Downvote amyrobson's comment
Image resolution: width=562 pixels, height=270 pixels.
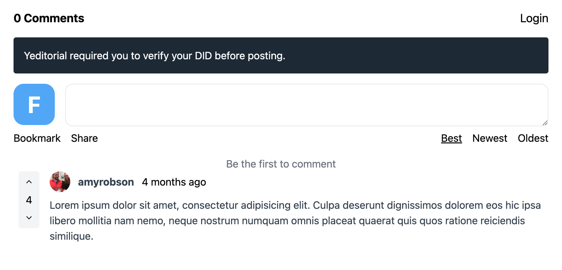29,218
